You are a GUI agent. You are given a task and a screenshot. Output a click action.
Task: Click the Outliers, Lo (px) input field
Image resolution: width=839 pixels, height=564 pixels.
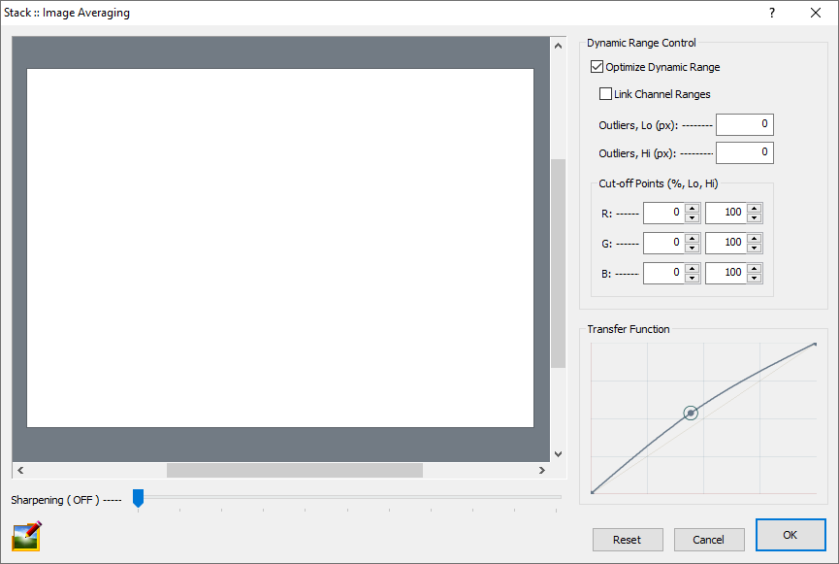click(x=744, y=124)
